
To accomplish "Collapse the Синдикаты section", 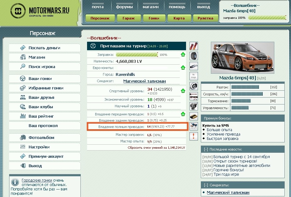I will point(206,185).
